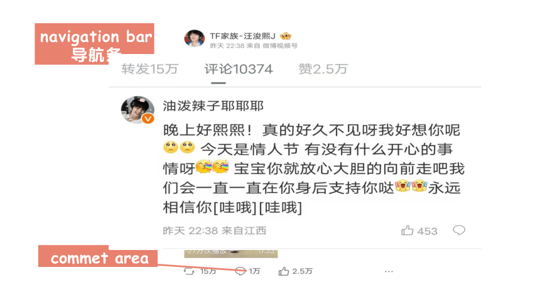Play the video thumbnail showing 0:33
Image resolution: width=540 pixels, height=304 pixels.
230,253
